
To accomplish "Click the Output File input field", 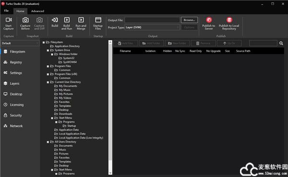I will 152,20.
